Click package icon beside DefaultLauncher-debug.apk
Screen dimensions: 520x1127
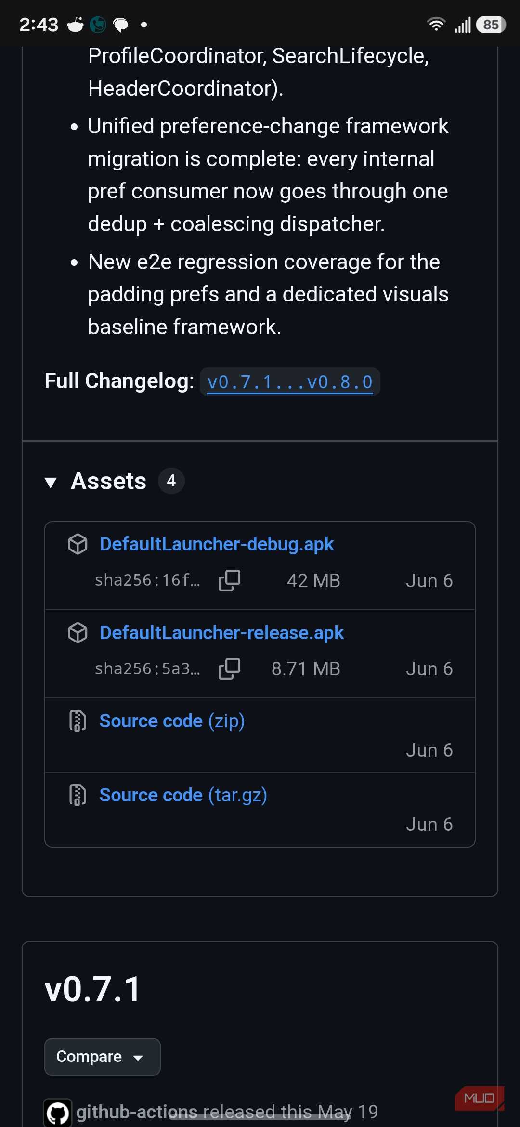click(78, 544)
